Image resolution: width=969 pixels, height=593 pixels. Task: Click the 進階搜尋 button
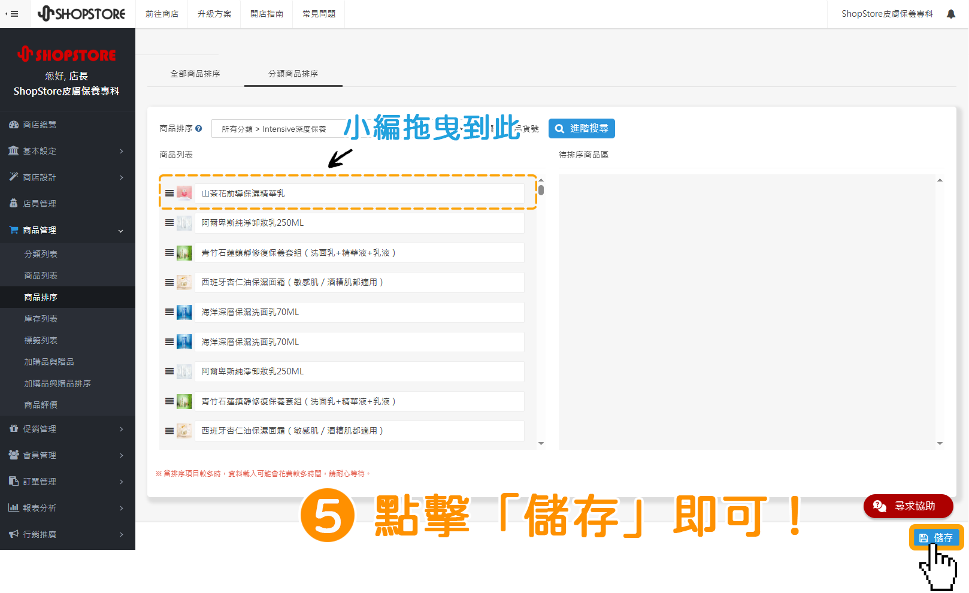click(x=582, y=129)
